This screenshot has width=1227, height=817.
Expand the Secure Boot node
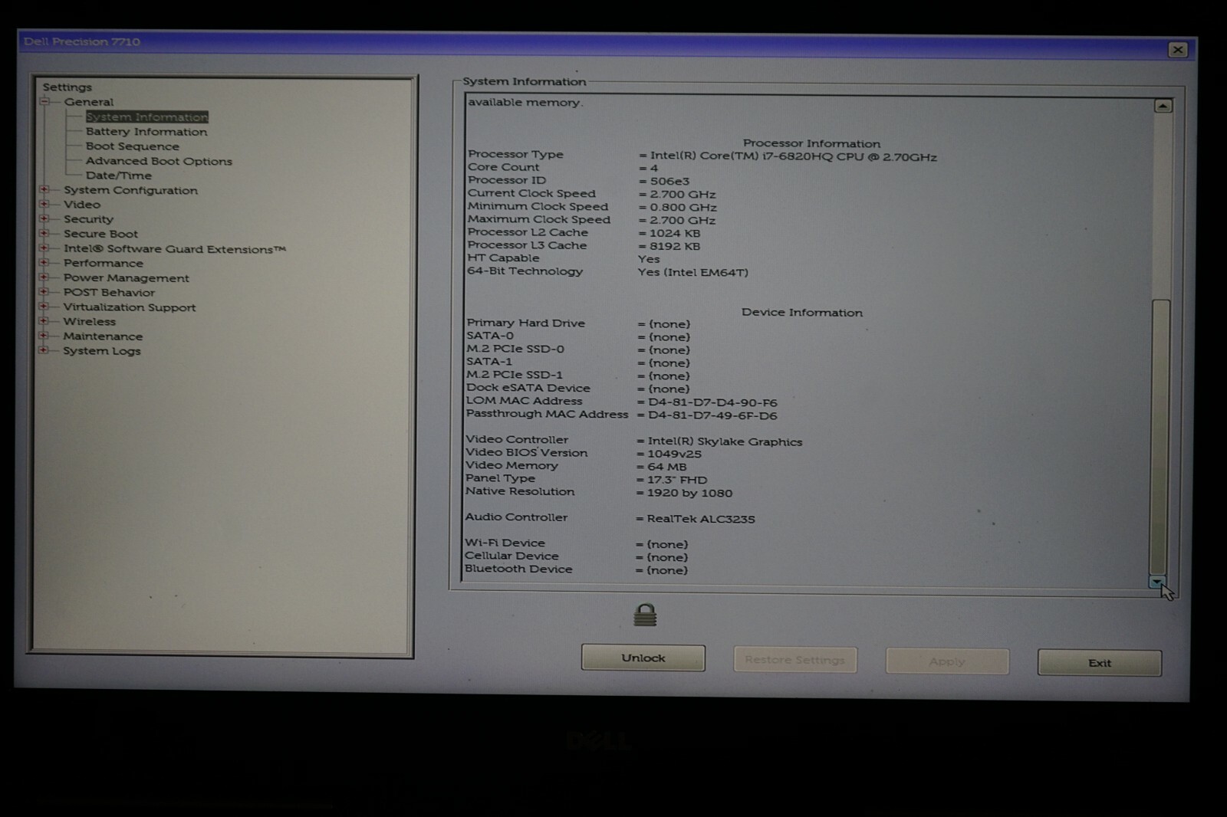[x=44, y=233]
